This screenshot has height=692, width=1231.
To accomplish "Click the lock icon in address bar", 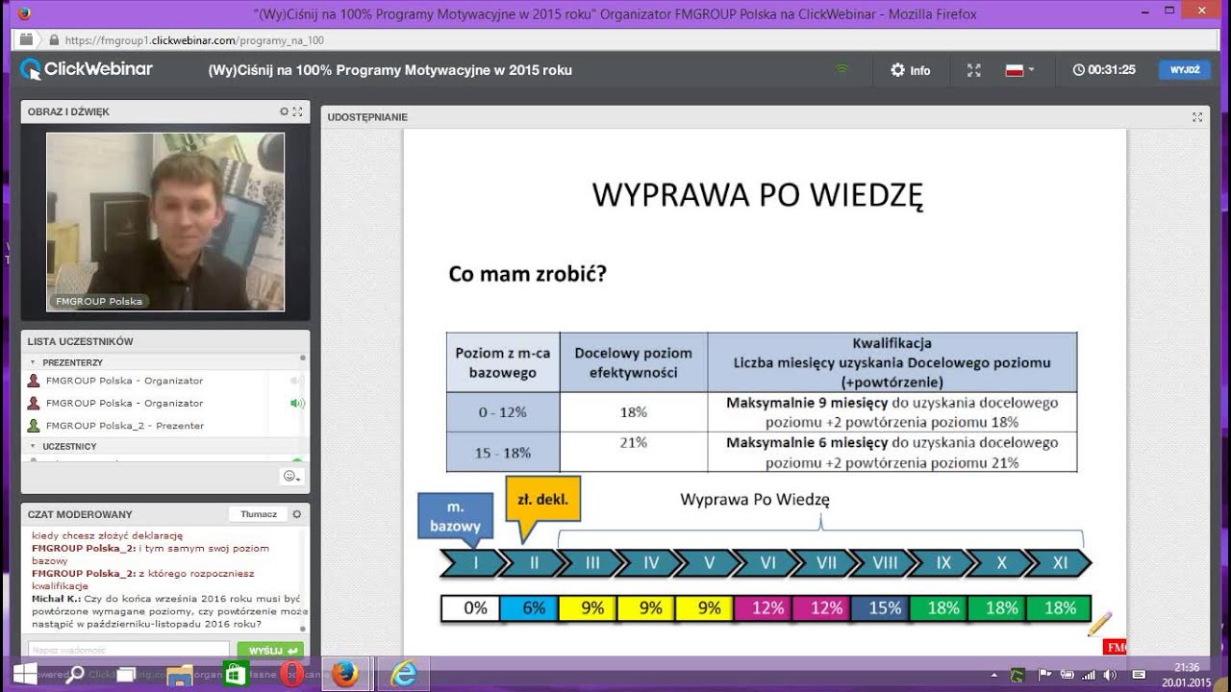I will [54, 40].
